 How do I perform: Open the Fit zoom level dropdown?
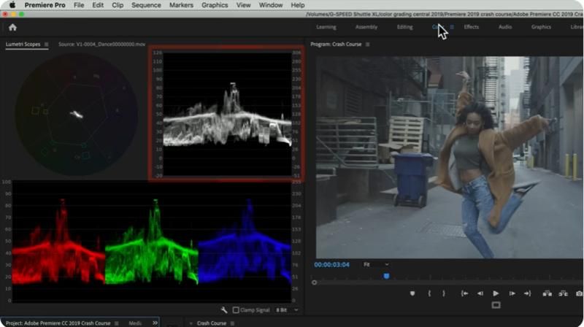pos(376,264)
